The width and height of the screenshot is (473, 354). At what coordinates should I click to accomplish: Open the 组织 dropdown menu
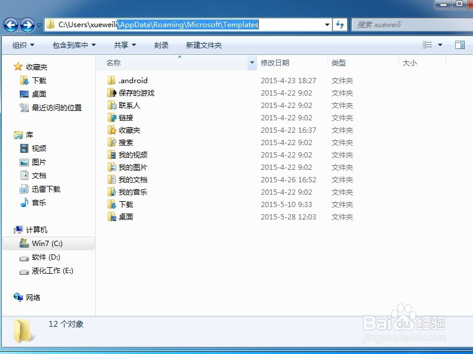click(x=23, y=45)
